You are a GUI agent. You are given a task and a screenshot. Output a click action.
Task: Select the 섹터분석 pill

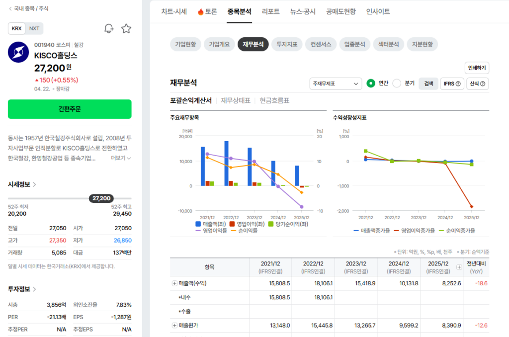coord(389,44)
